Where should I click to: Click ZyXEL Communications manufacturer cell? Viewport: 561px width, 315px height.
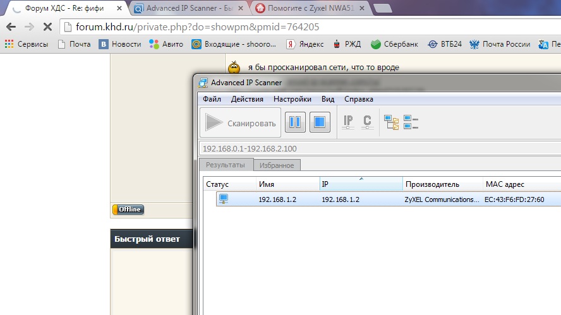point(442,199)
